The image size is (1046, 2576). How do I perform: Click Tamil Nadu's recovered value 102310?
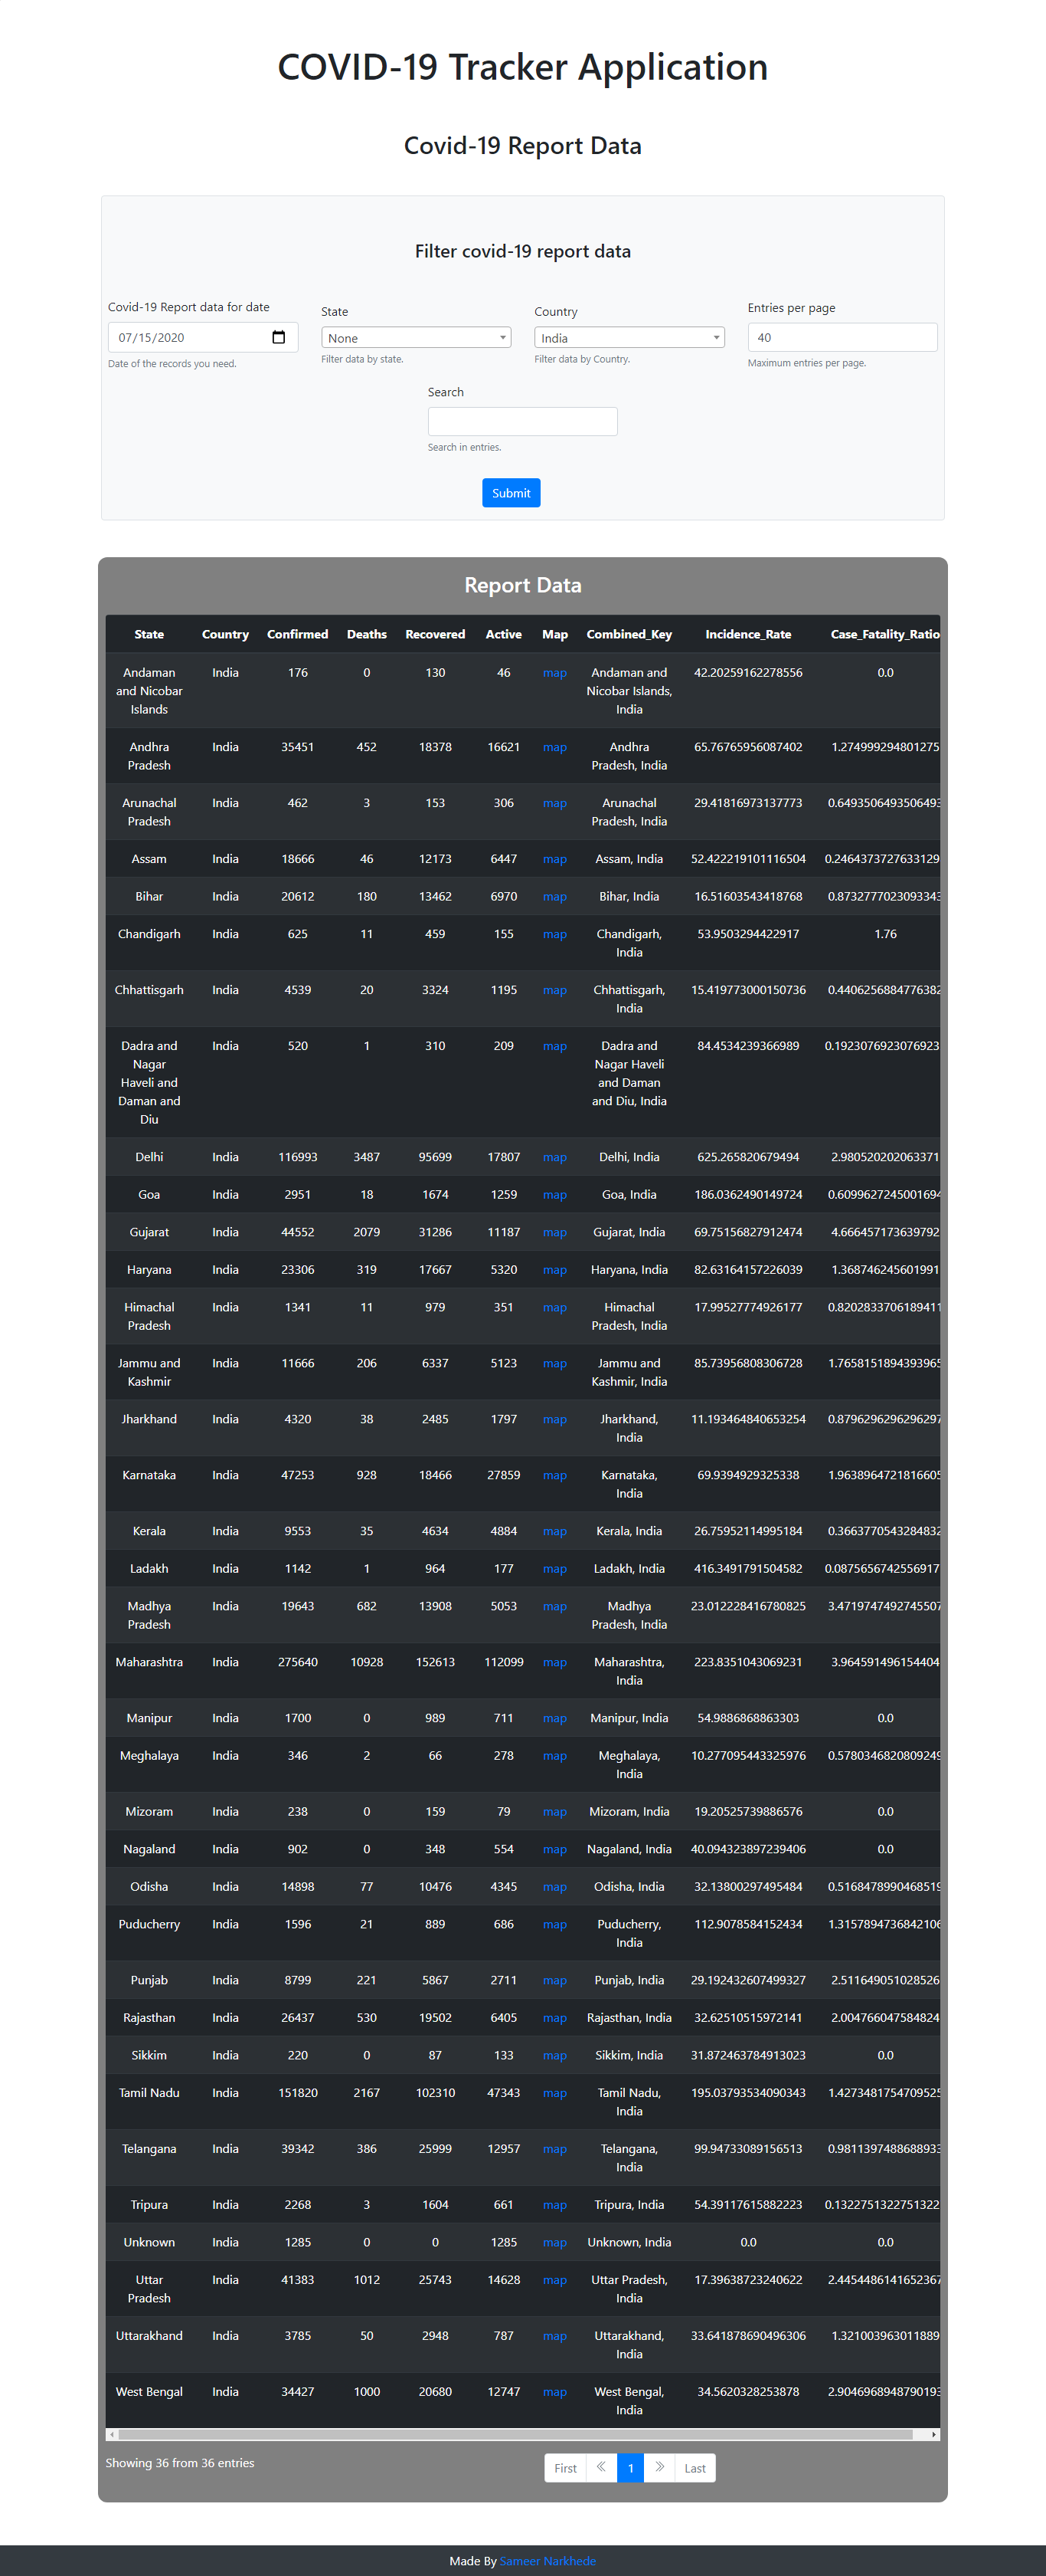click(x=435, y=2093)
